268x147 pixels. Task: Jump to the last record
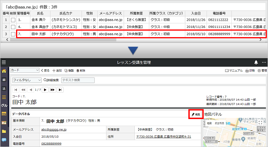pos(60,90)
